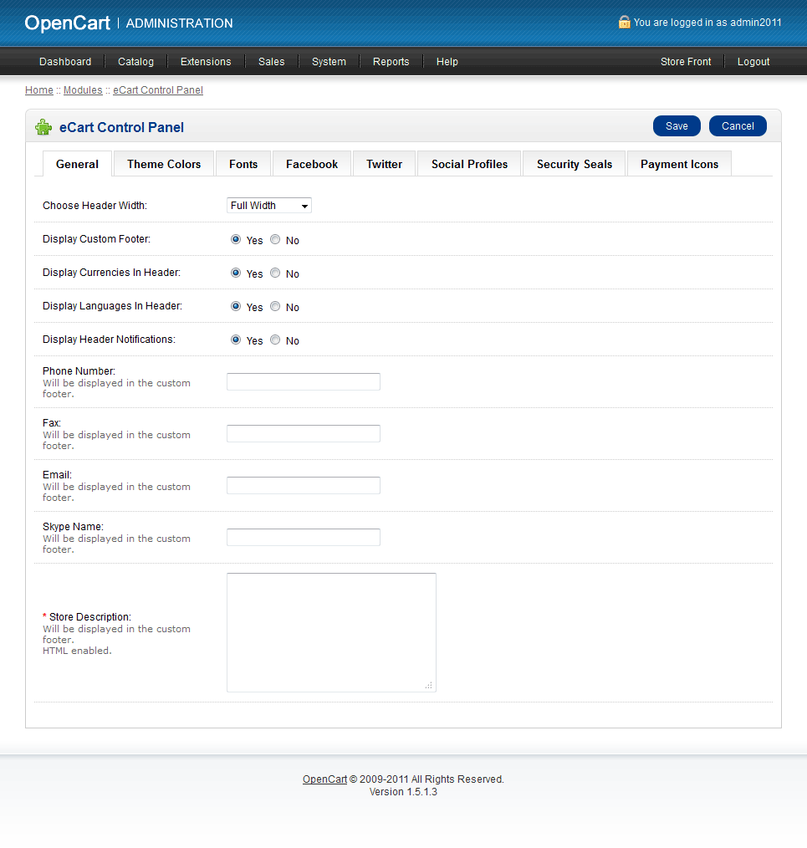The width and height of the screenshot is (807, 848).
Task: Open the Reports menu
Action: click(391, 62)
